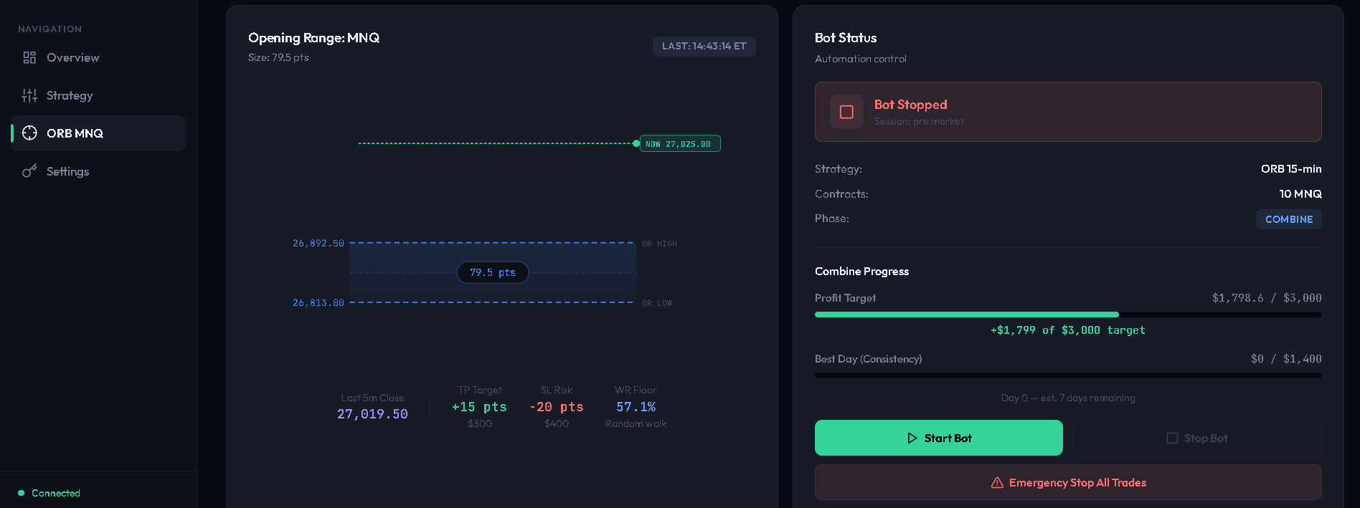Click the OR LOW label
This screenshot has width=1360, height=508.
coord(657,304)
